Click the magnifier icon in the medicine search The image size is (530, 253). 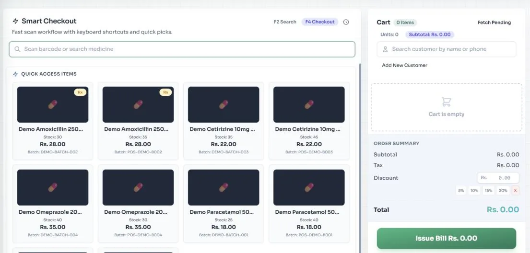coord(17,49)
